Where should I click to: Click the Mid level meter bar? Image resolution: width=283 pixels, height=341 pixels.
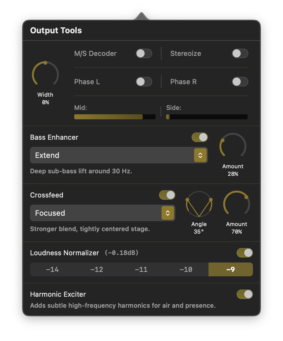coord(115,117)
